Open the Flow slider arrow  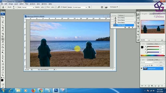click(56, 7)
